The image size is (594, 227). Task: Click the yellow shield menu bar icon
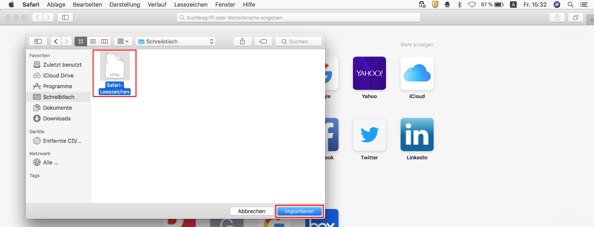click(434, 4)
